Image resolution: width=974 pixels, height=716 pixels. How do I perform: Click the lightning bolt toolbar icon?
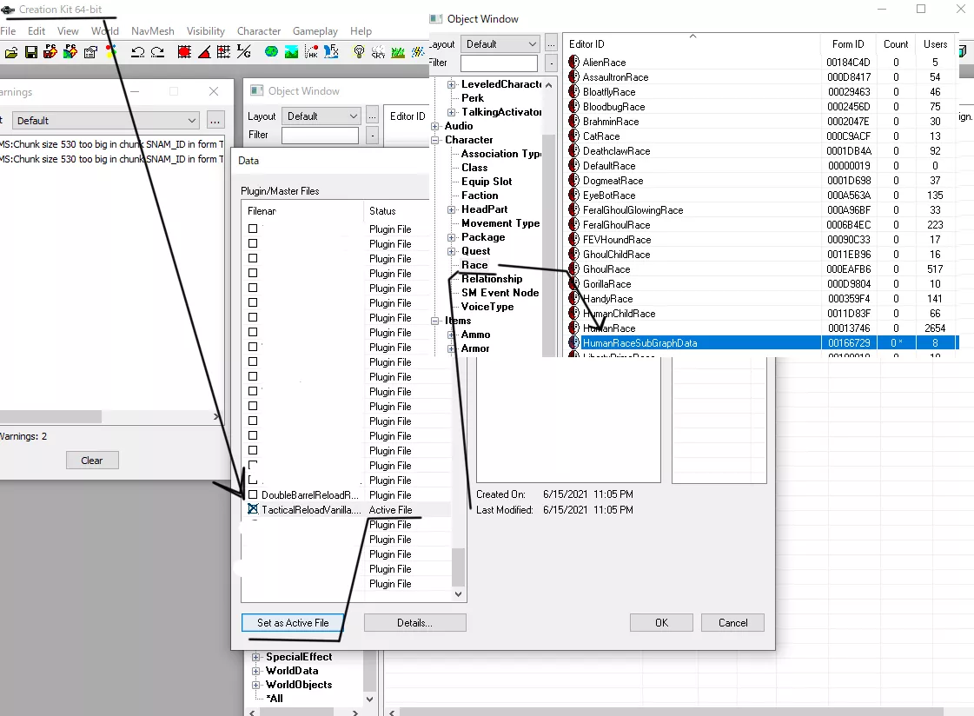[418, 52]
